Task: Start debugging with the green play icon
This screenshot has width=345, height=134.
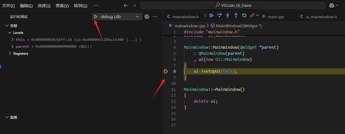Action: 96,17
